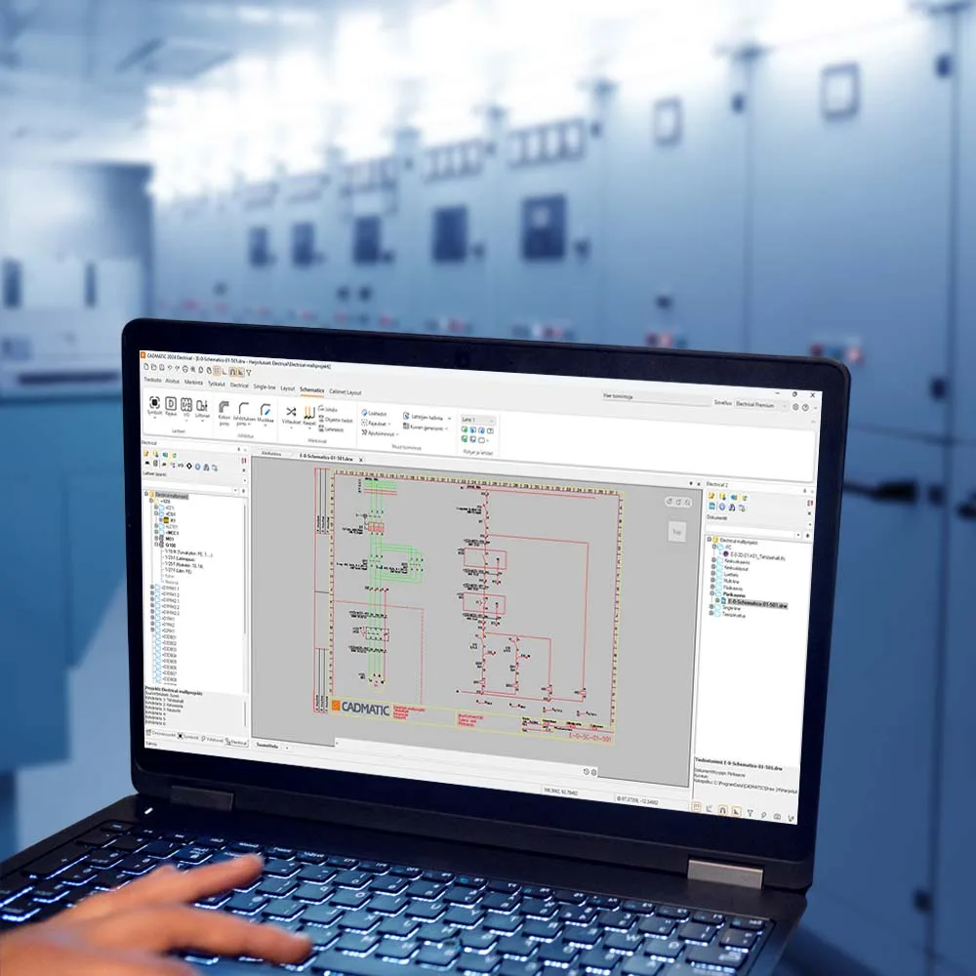Screen dimensions: 976x976
Task: Pin the left Electrical panel open
Action: (x=238, y=449)
